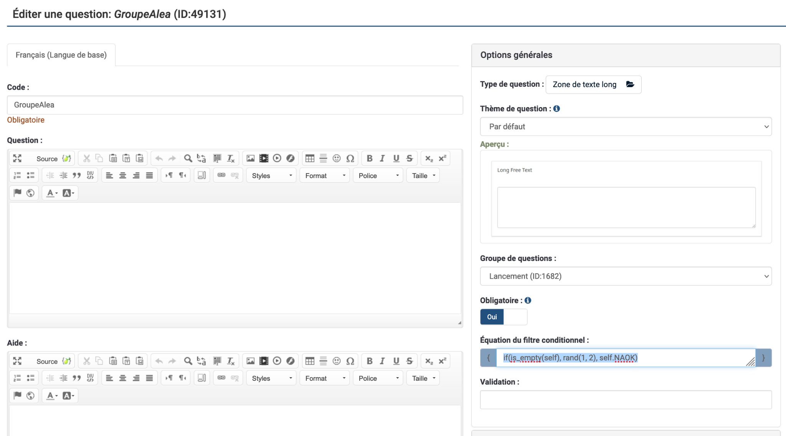The image size is (786, 436).
Task: Click Zone de texte long type button
Action: [x=593, y=84]
